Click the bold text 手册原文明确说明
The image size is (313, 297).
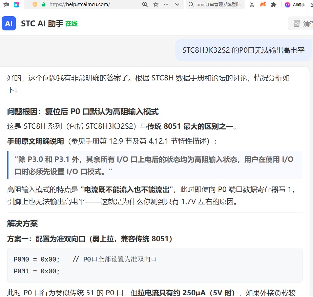point(36,141)
